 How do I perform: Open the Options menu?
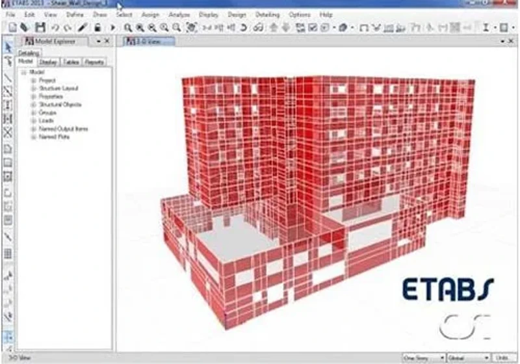point(300,14)
